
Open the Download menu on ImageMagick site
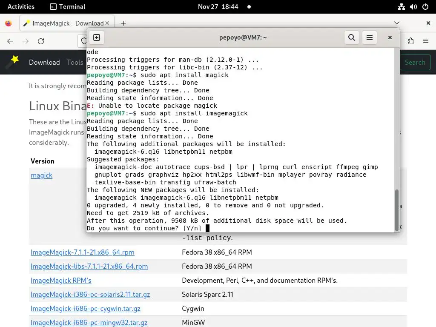point(44,62)
